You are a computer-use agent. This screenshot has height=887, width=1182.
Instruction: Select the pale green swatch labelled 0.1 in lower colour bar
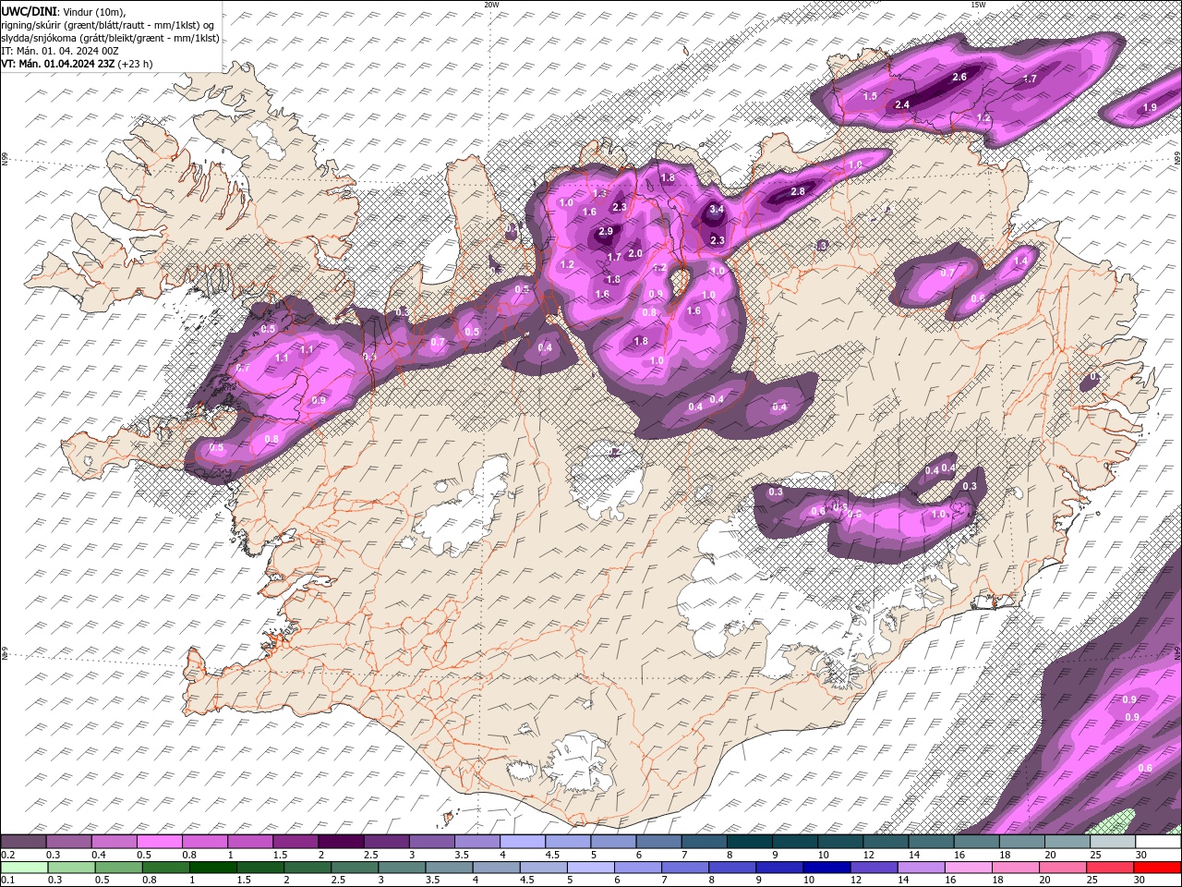coord(23,868)
